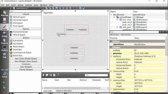The height and width of the screenshot is (94, 168).
Task: Open the Analyze mode in the sidebar
Action: click(x=4, y=48)
